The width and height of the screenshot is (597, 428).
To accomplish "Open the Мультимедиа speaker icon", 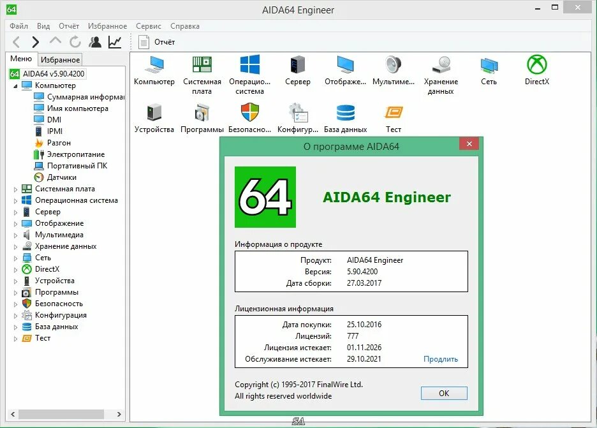I will click(x=393, y=64).
